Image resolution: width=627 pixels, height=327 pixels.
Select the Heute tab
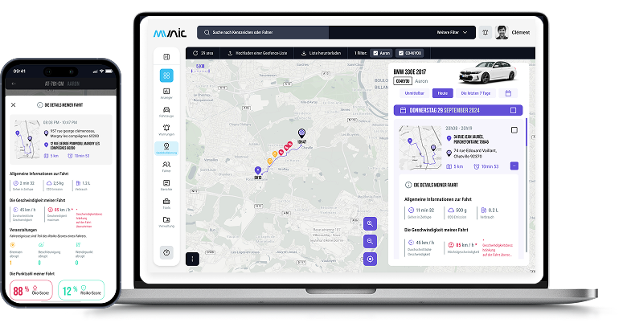(443, 93)
